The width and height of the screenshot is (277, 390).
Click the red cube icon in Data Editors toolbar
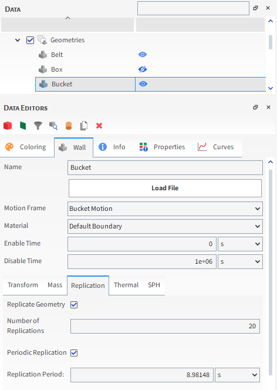tap(8, 126)
